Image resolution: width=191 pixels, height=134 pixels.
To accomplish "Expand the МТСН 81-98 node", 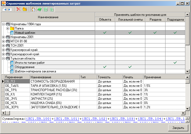I will pos(3,42).
